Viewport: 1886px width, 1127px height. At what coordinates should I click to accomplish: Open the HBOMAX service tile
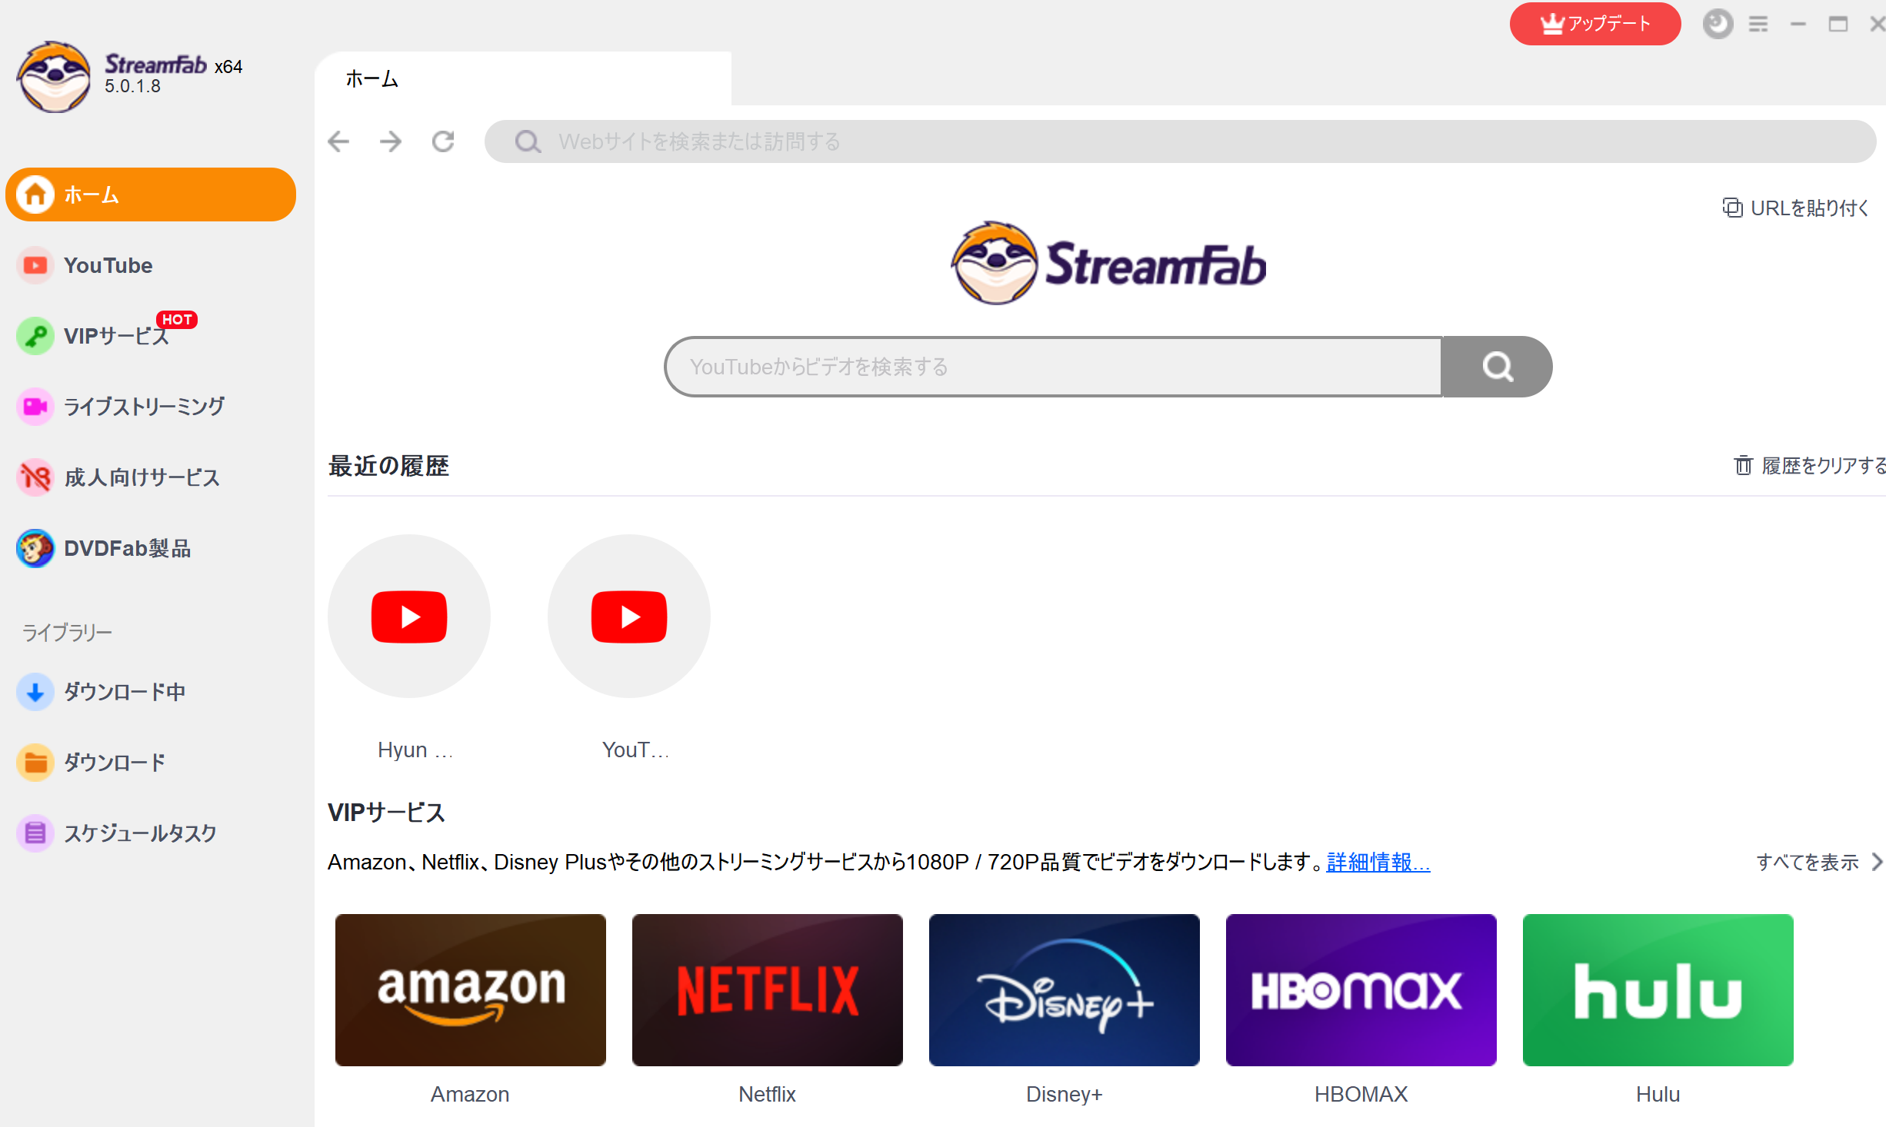pos(1361,990)
